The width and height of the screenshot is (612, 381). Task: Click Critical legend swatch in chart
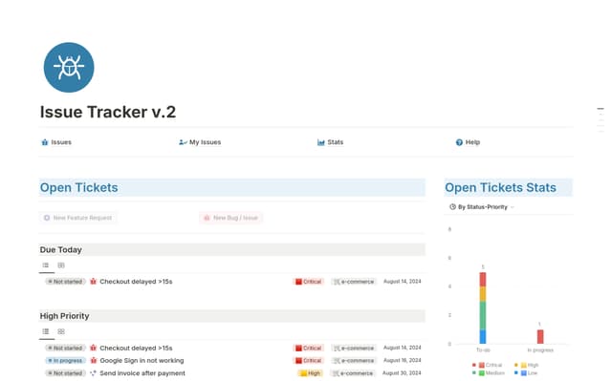[x=482, y=365]
